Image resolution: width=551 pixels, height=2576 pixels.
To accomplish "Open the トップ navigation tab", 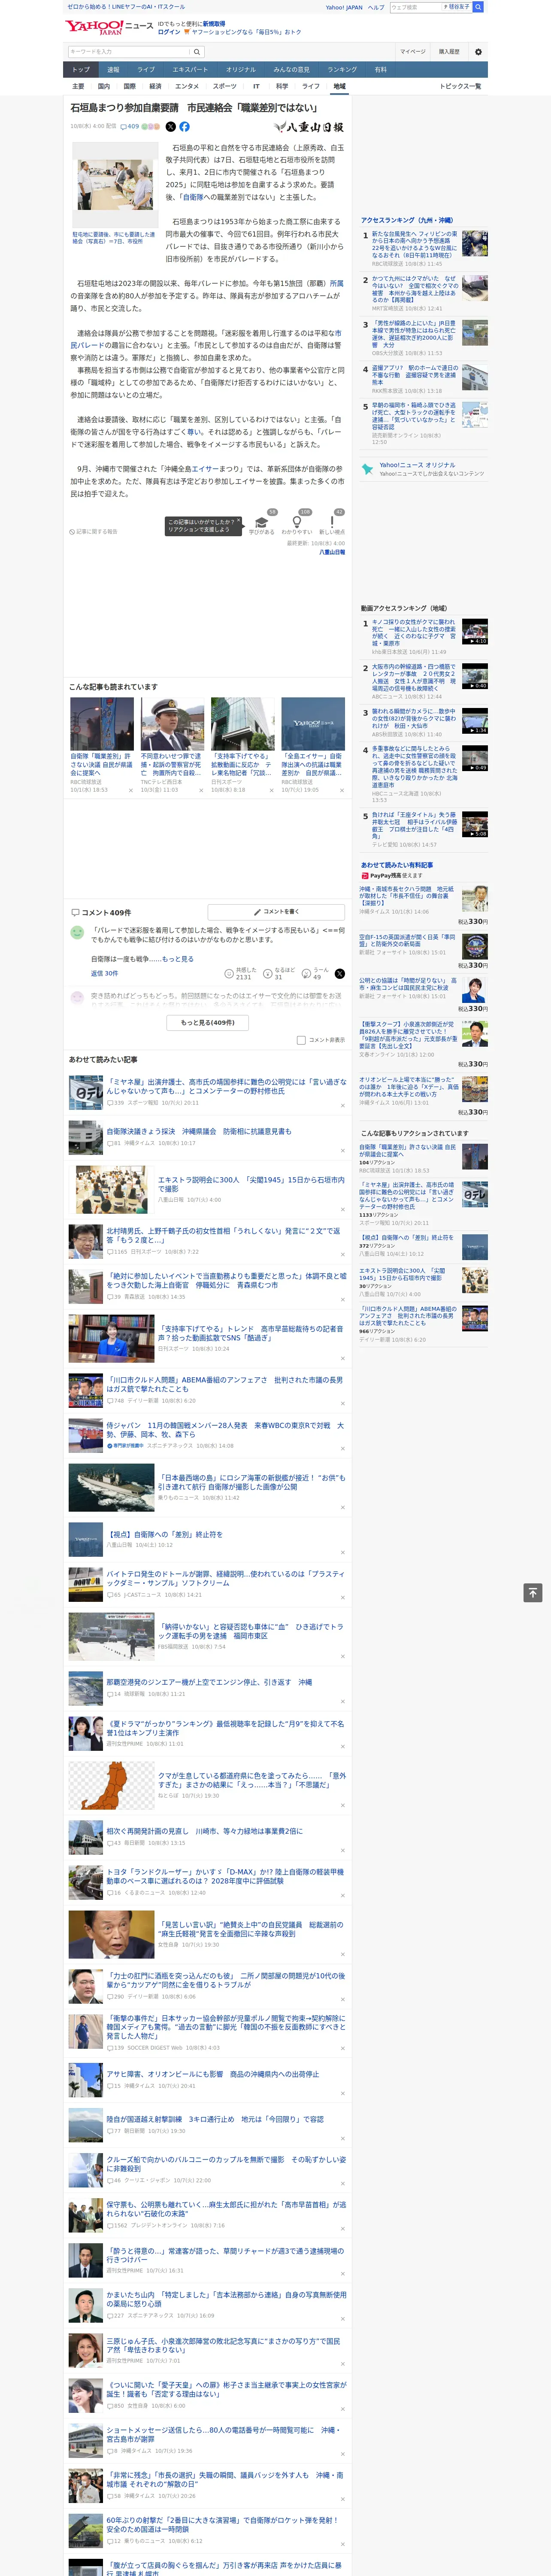I will 81,70.
